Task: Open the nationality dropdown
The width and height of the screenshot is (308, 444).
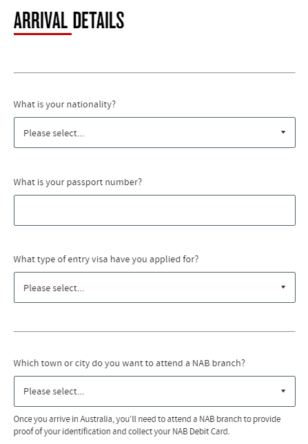Action: 154,133
